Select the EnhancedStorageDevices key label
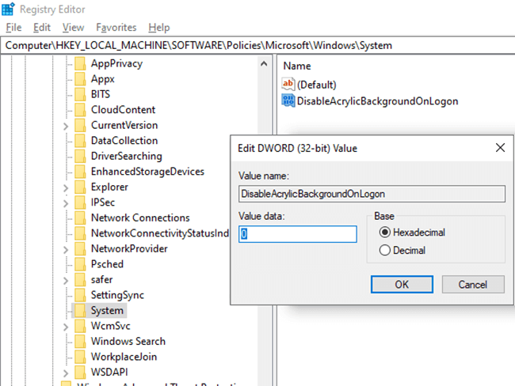The height and width of the screenshot is (386, 515). pos(147,171)
